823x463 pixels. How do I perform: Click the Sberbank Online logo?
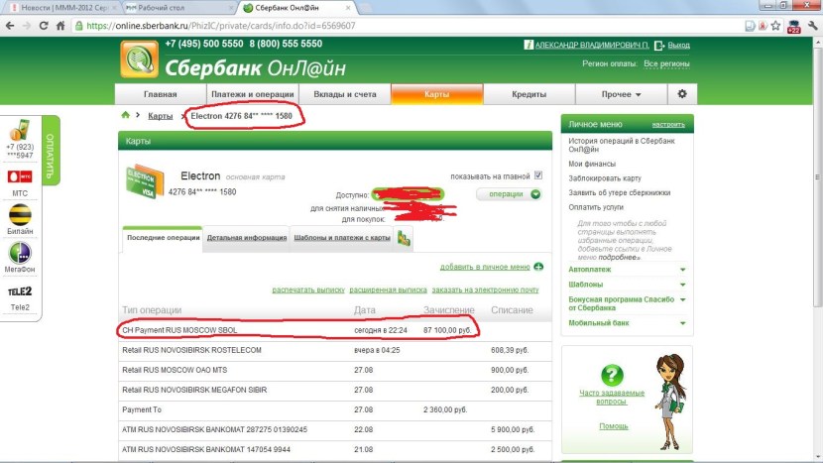tap(139, 62)
